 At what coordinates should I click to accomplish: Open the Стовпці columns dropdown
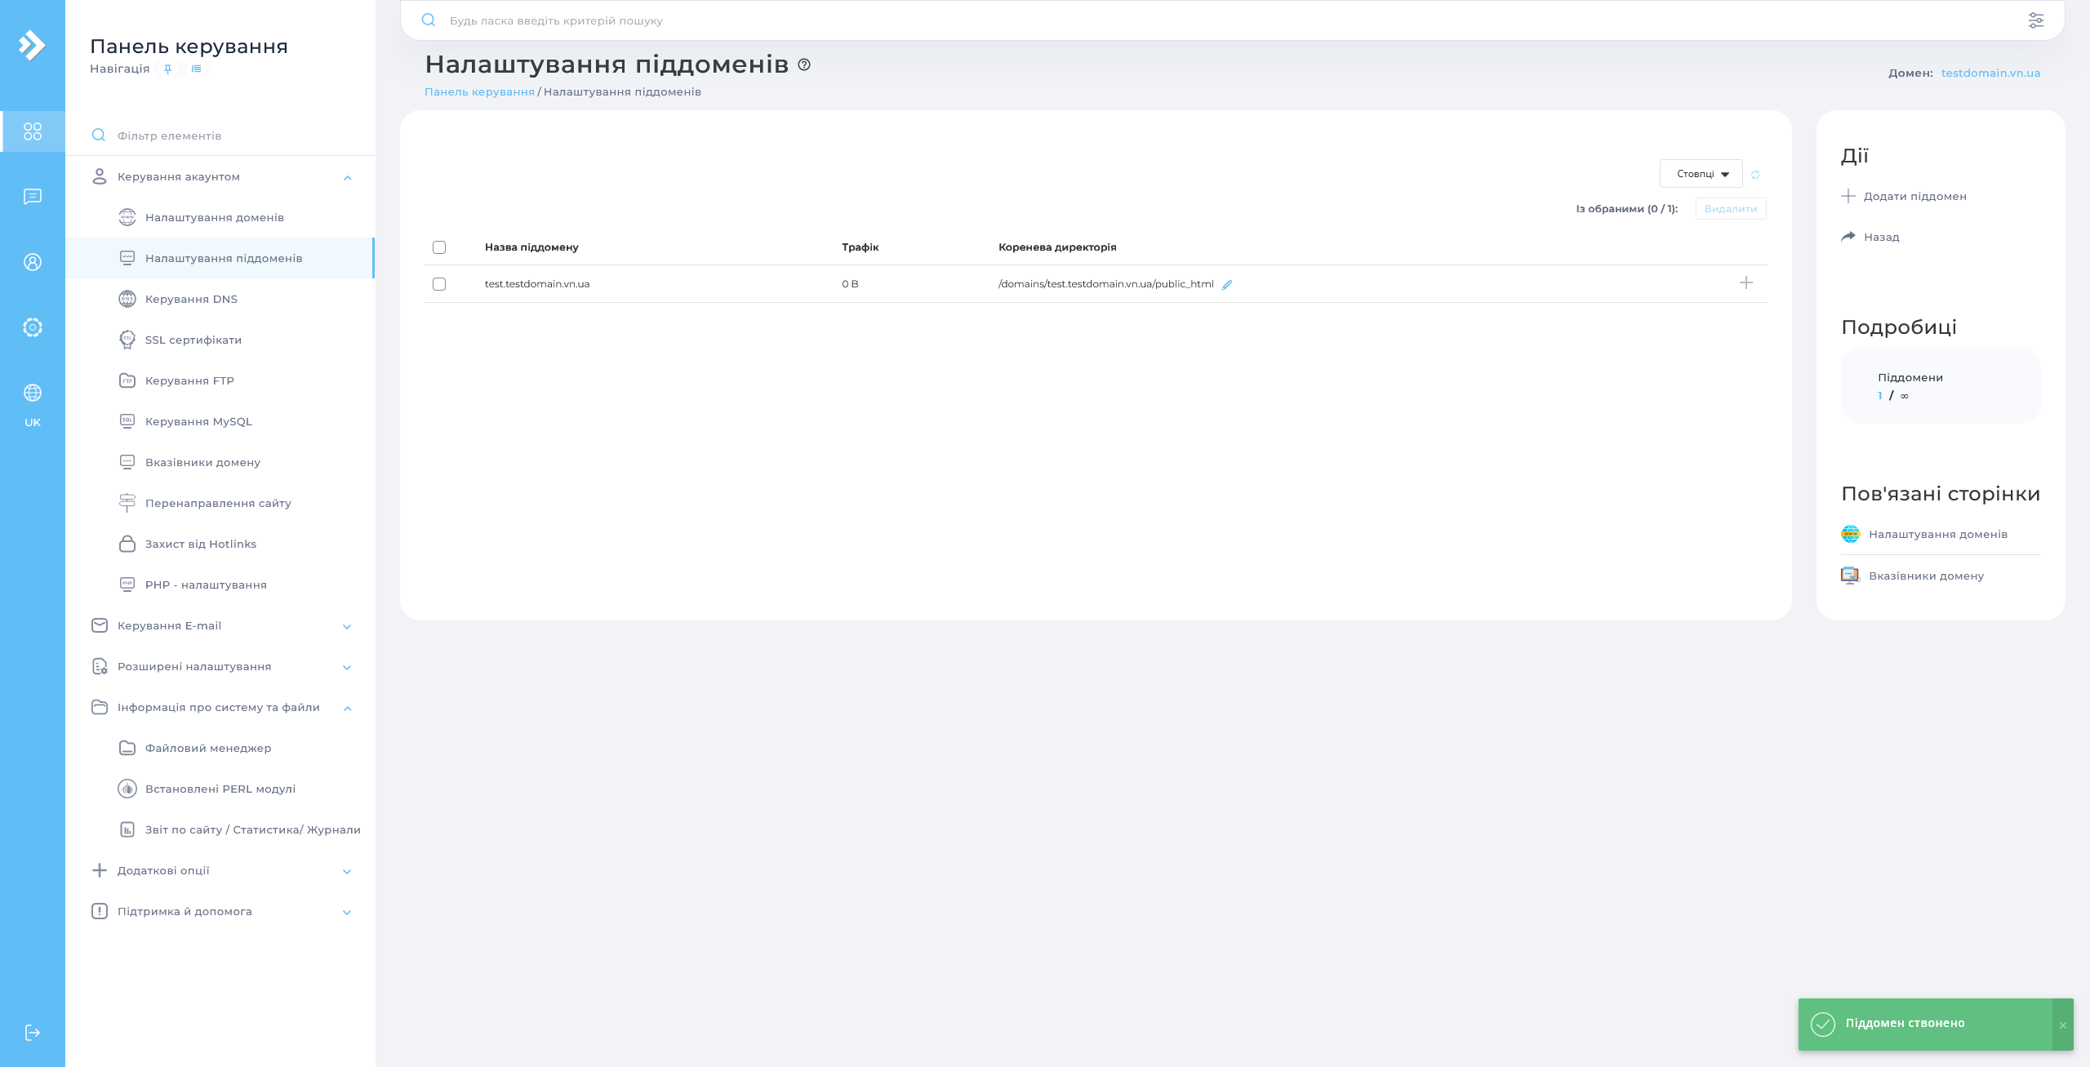1701,173
